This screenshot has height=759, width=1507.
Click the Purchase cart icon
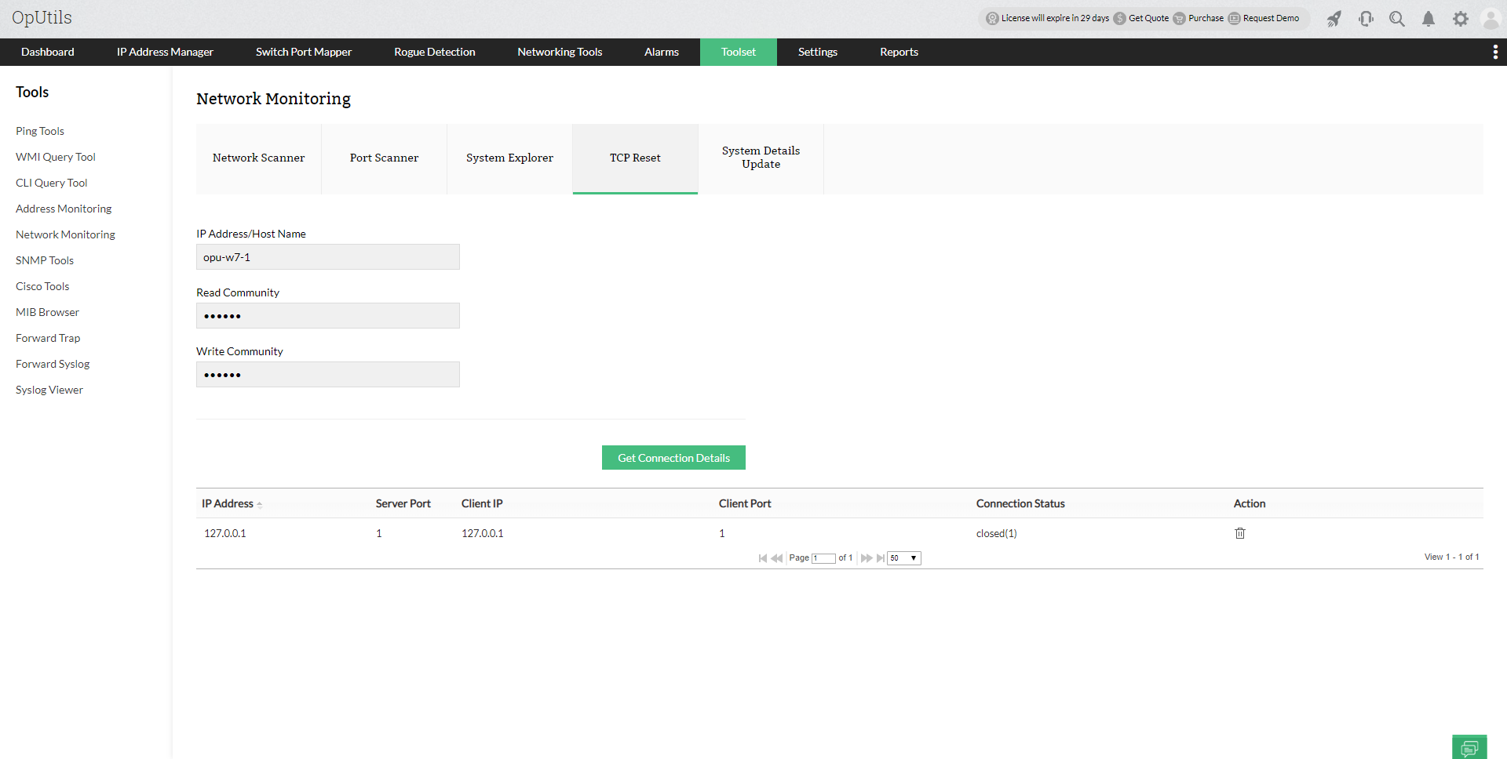1180,19
